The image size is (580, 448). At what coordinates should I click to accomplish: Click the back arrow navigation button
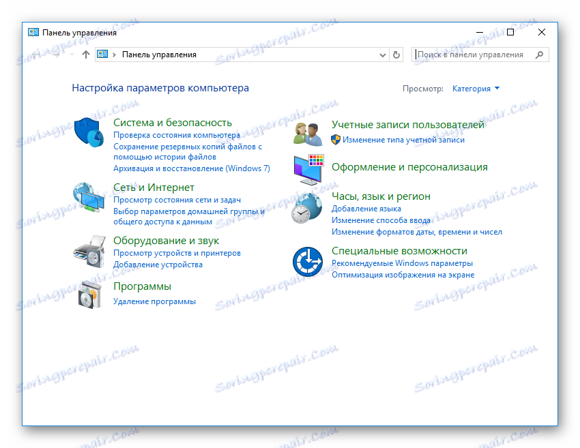[36, 55]
